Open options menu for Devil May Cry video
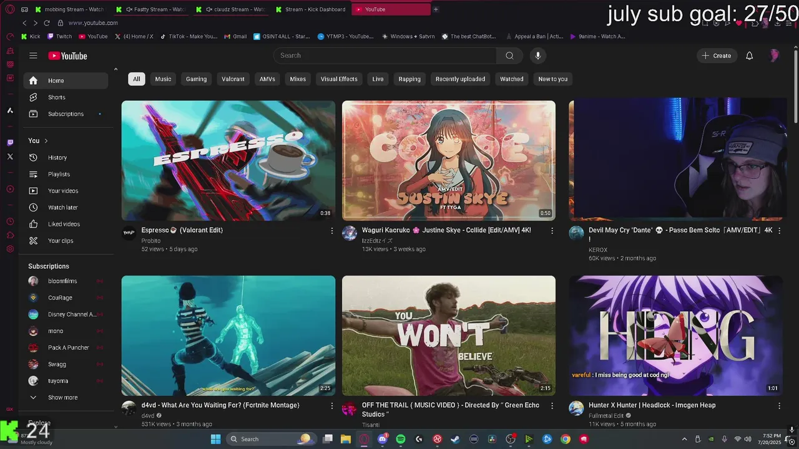Viewport: 799px width, 449px height. pyautogui.click(x=779, y=231)
